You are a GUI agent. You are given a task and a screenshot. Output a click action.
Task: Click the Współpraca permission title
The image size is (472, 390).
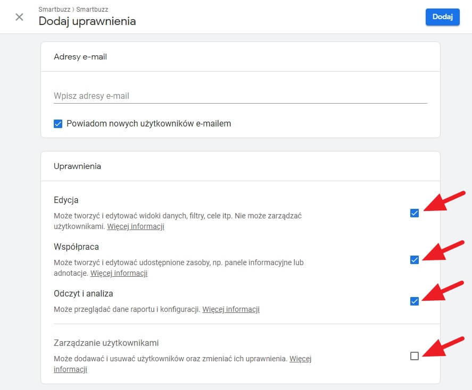click(x=76, y=247)
